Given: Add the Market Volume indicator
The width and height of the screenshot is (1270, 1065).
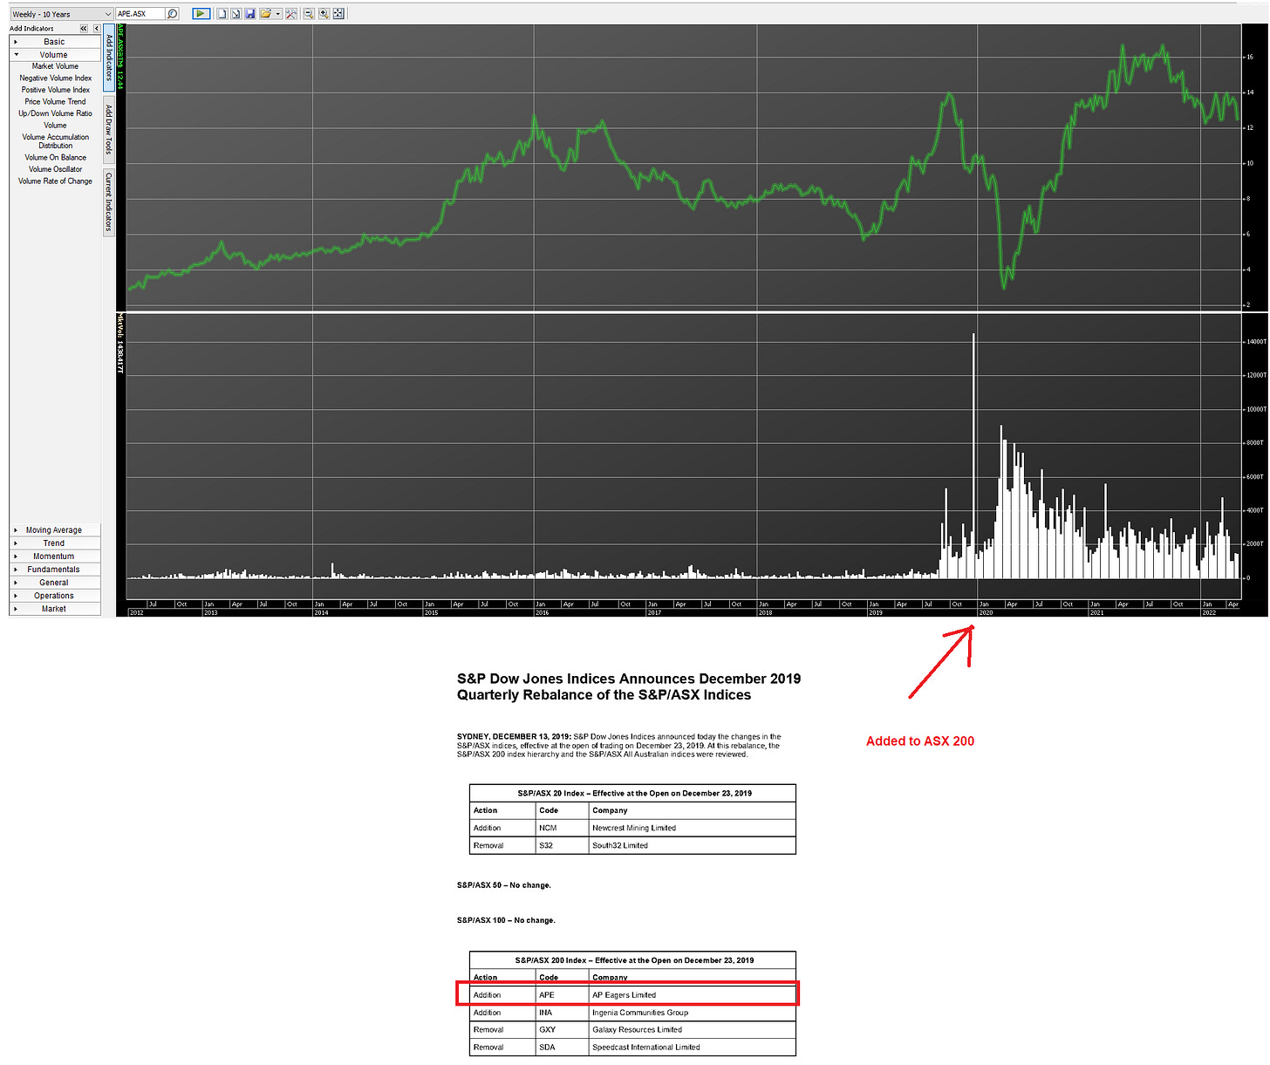Looking at the screenshot, I should click(55, 66).
